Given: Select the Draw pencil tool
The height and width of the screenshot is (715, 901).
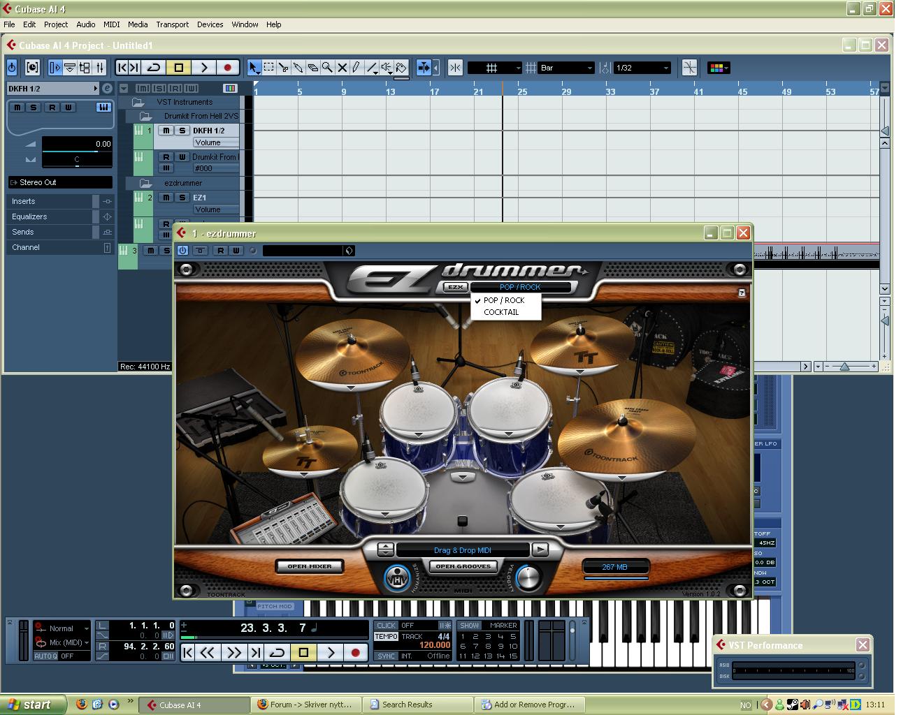Looking at the screenshot, I should point(356,68).
